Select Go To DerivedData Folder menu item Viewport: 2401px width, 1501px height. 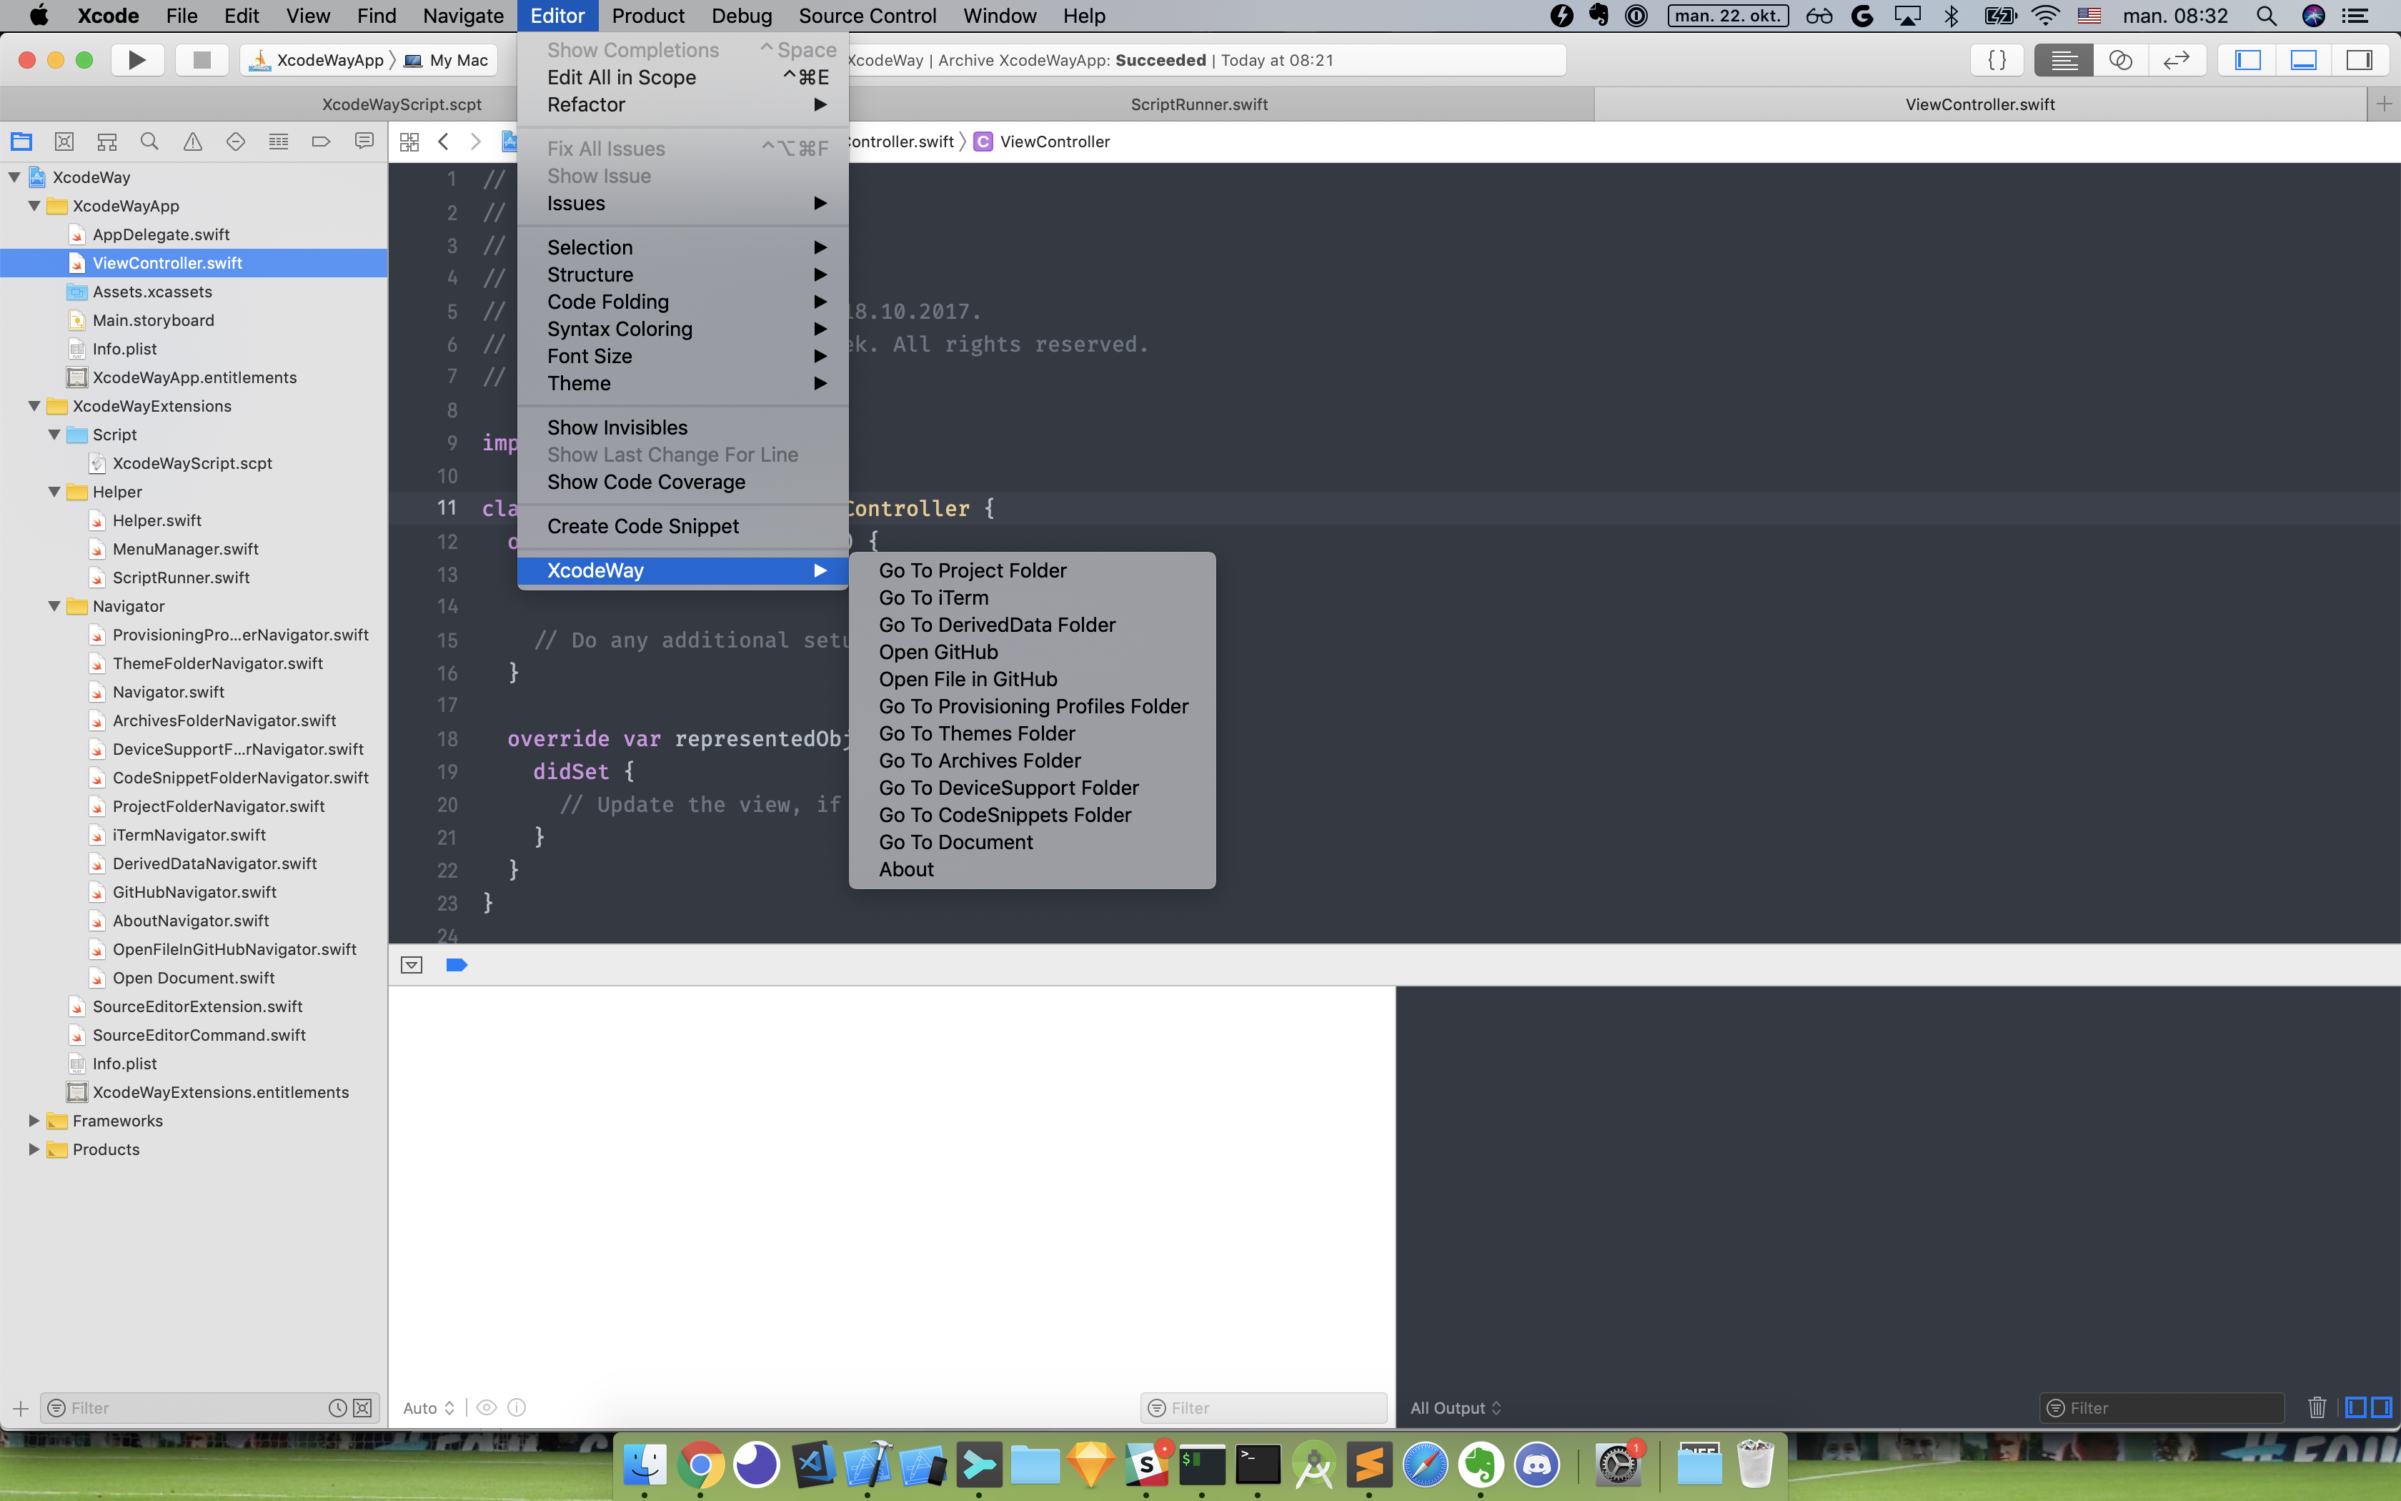(x=996, y=625)
